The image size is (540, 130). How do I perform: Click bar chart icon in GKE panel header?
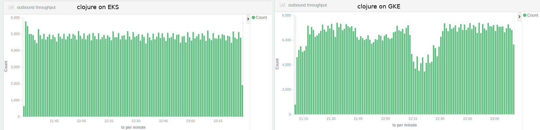(x=282, y=5)
